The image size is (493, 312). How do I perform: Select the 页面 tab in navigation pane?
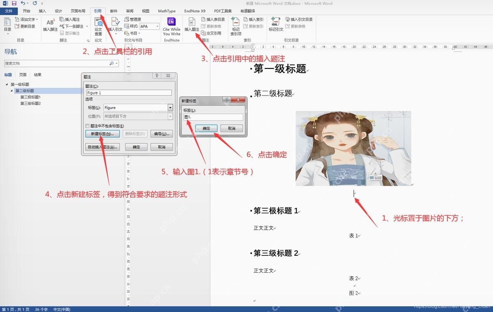point(23,75)
